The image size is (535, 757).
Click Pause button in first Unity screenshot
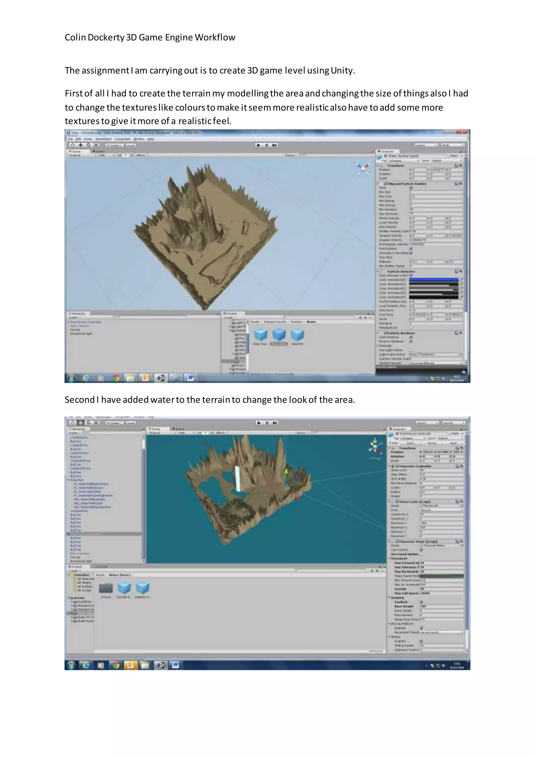pos(266,145)
